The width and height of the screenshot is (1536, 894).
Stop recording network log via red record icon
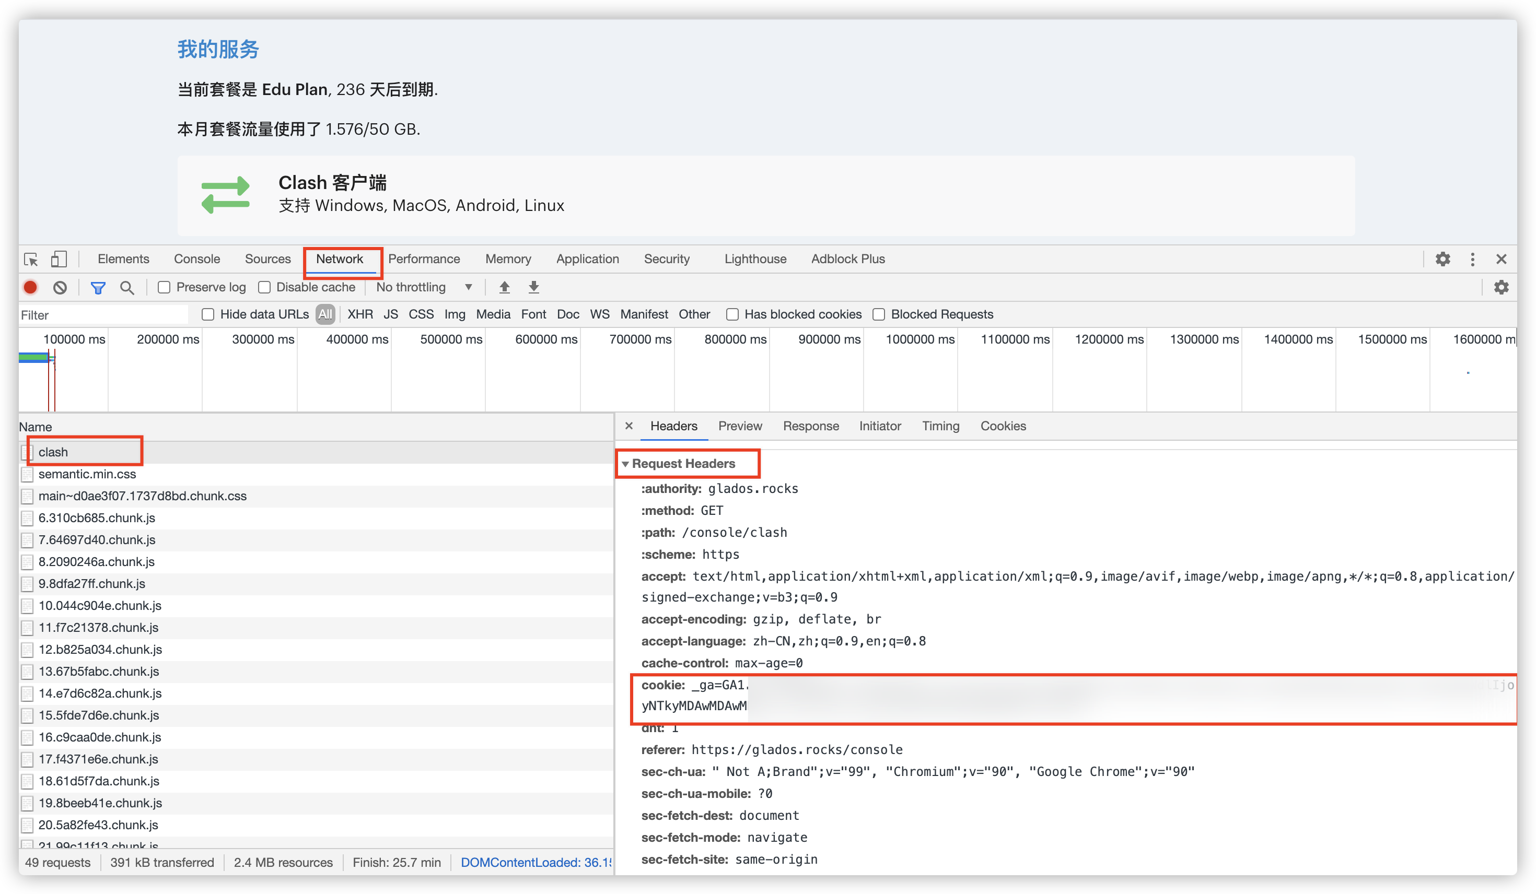pyautogui.click(x=30, y=287)
